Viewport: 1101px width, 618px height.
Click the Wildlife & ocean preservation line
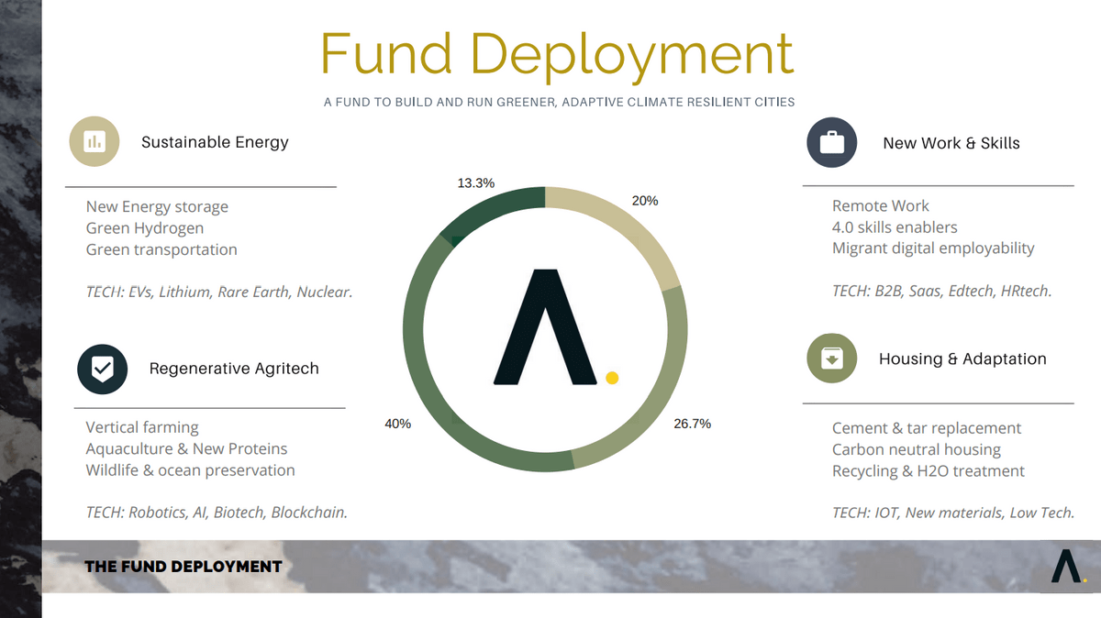[x=191, y=470]
